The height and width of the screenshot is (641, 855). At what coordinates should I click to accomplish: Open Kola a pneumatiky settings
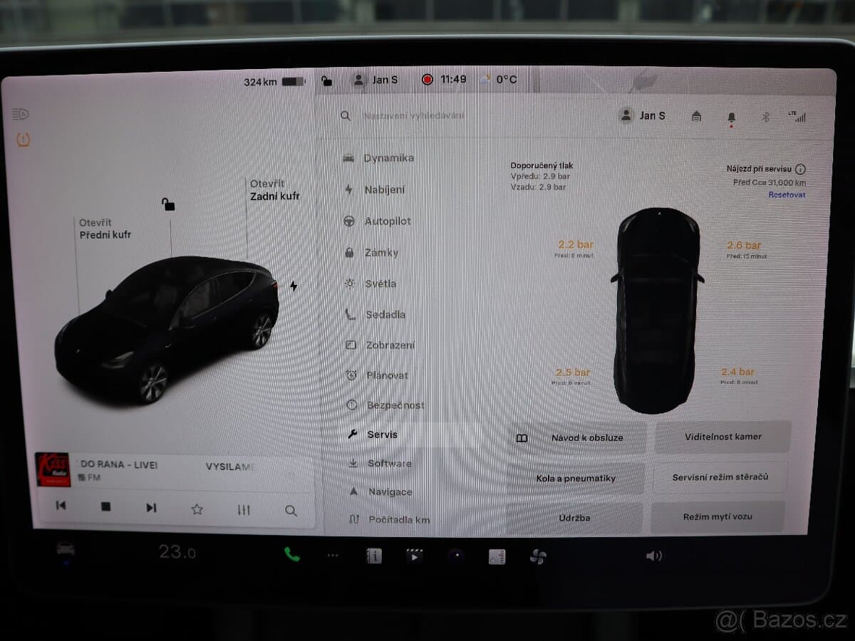pyautogui.click(x=576, y=478)
